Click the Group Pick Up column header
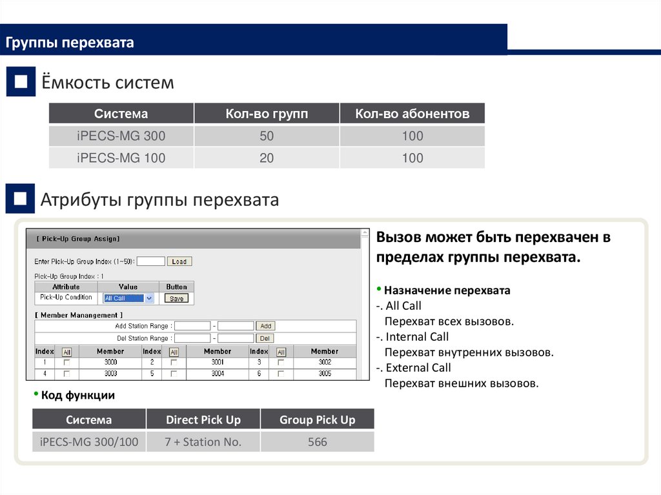661x495 pixels. point(318,419)
